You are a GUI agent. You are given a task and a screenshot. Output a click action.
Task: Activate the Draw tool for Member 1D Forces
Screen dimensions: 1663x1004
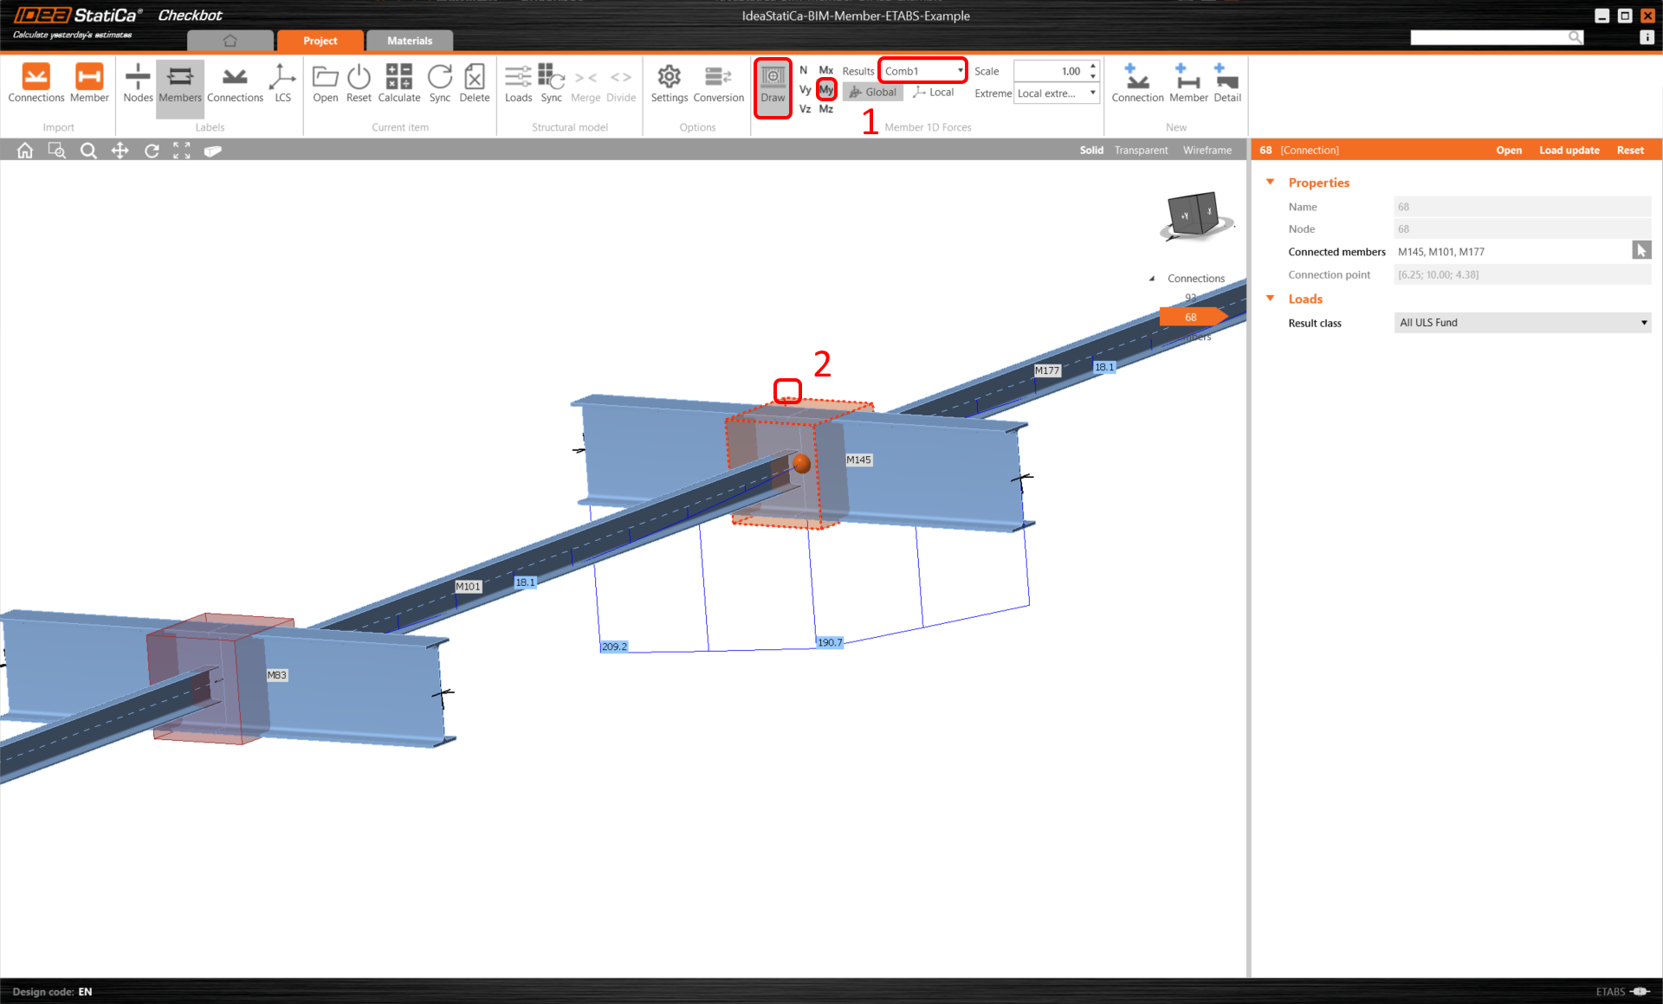coord(773,86)
